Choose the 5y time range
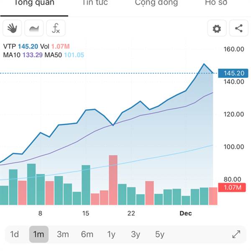The height and width of the screenshot is (251, 251). (160, 234)
